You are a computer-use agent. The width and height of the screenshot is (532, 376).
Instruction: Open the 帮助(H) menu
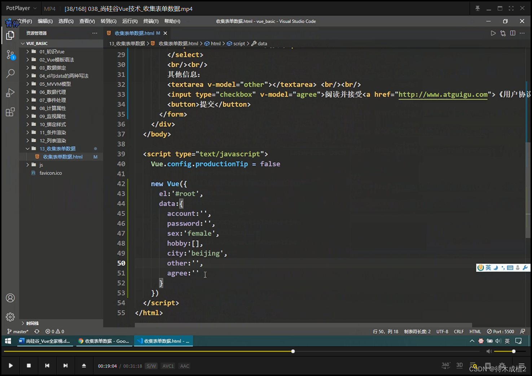(x=172, y=21)
